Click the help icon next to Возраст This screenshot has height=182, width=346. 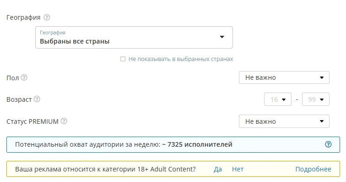[x=37, y=99]
